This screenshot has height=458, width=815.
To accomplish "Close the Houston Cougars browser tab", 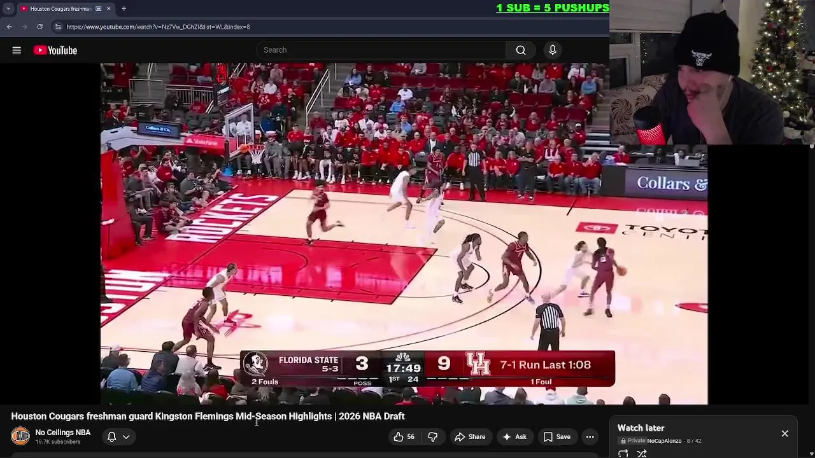I will click(108, 8).
